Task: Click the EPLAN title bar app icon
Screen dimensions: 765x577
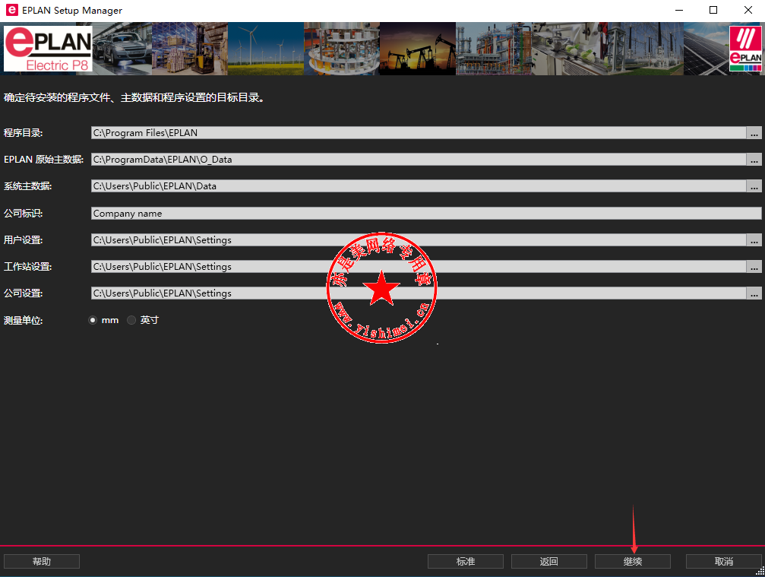Action: pos(11,10)
